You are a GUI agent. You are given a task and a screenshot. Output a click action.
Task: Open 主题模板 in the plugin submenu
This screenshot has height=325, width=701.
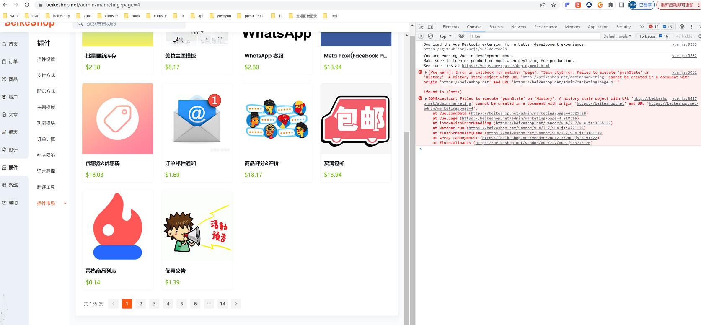pos(46,107)
